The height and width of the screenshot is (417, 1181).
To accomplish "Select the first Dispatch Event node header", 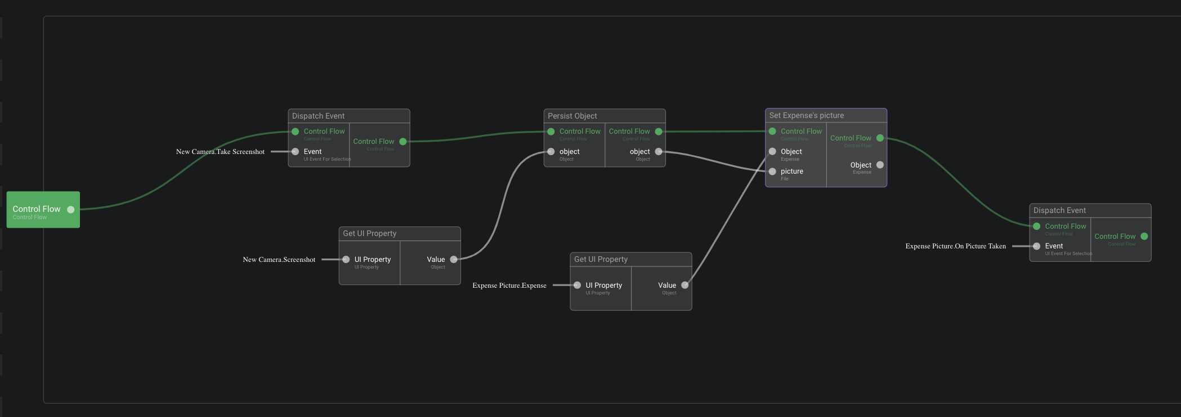I will point(348,116).
